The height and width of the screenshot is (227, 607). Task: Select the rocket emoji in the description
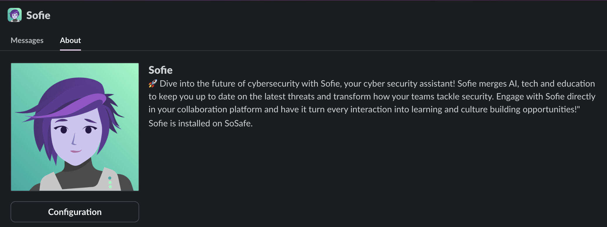[x=153, y=83]
